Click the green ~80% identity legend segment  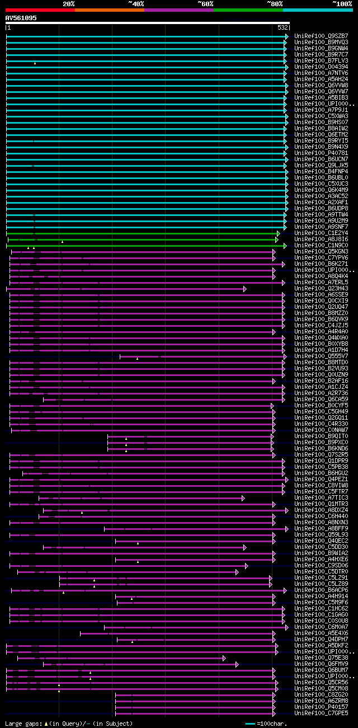[248, 10]
